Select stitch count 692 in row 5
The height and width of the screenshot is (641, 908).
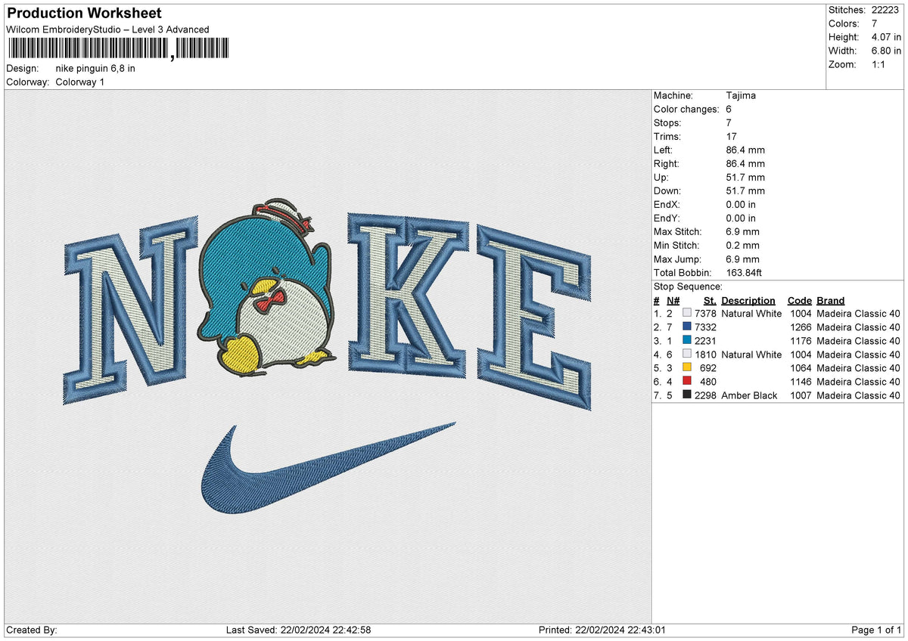tap(708, 367)
